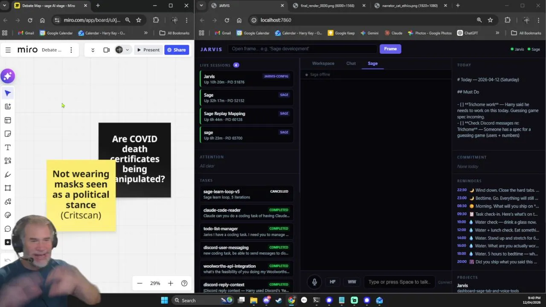Open the Sage Replay Mapping session
Image resolution: width=546 pixels, height=307 pixels.
pyautogui.click(x=247, y=116)
